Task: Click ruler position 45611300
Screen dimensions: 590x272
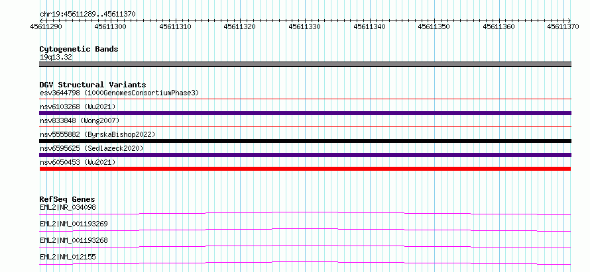Action: pyautogui.click(x=111, y=26)
